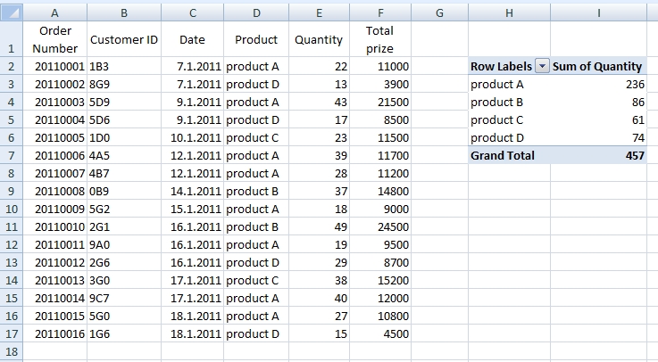Select column D header
The image size is (658, 362).
pos(256,13)
